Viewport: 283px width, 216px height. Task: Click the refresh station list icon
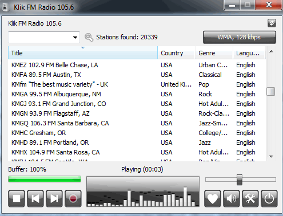[x=272, y=23]
